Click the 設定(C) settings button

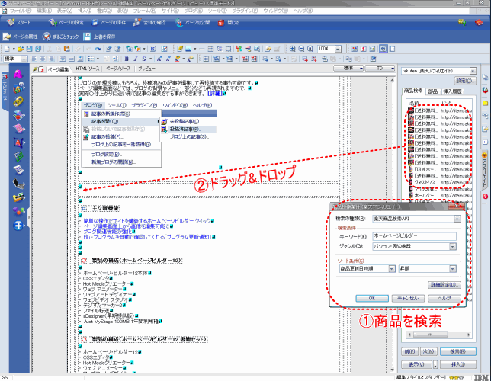pos(465,81)
